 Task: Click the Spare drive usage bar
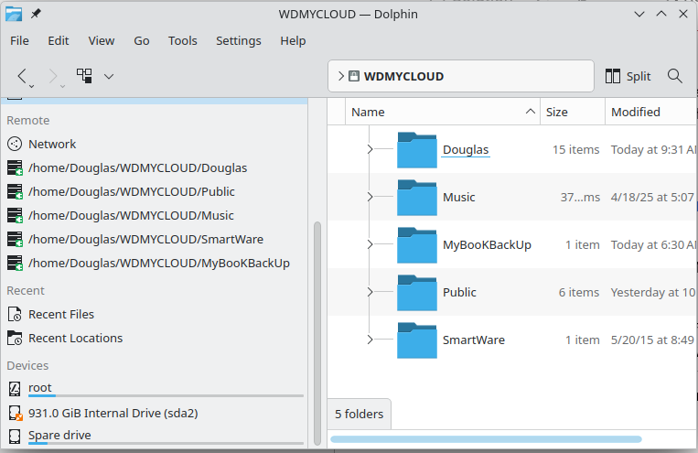166,443
